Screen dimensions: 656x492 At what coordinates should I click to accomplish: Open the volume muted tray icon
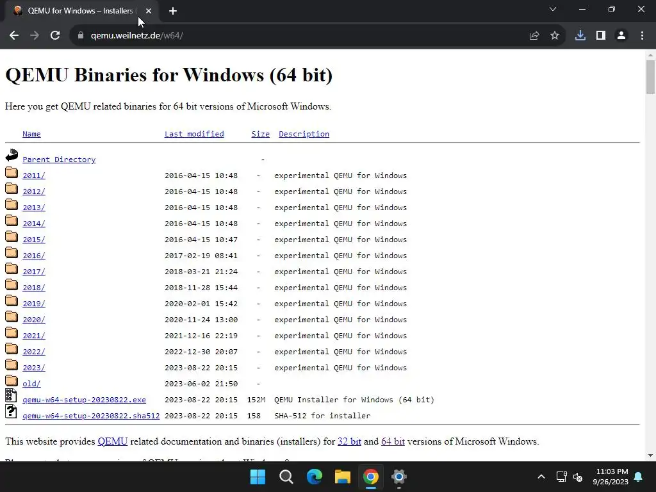click(578, 477)
